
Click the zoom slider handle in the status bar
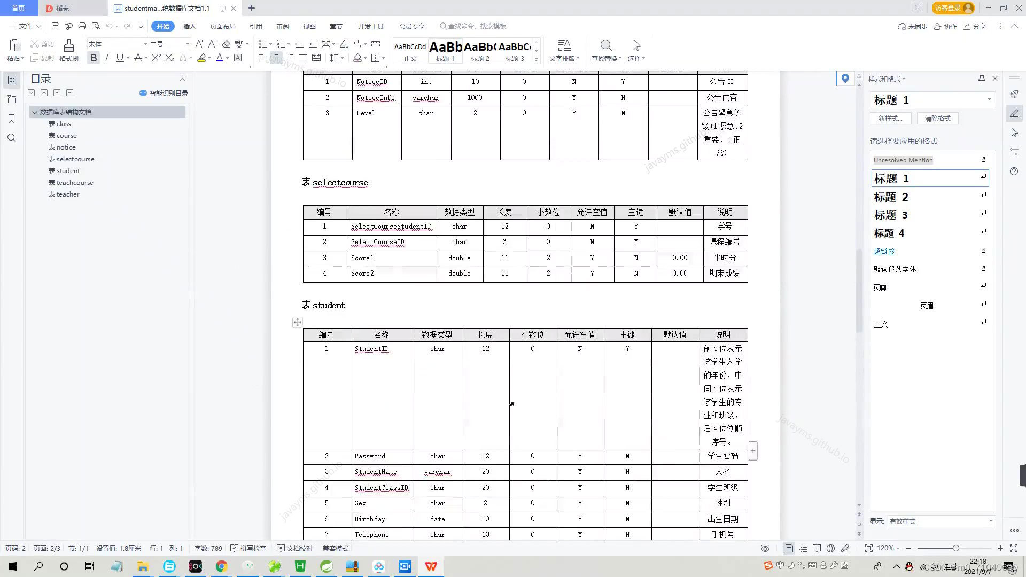955,548
